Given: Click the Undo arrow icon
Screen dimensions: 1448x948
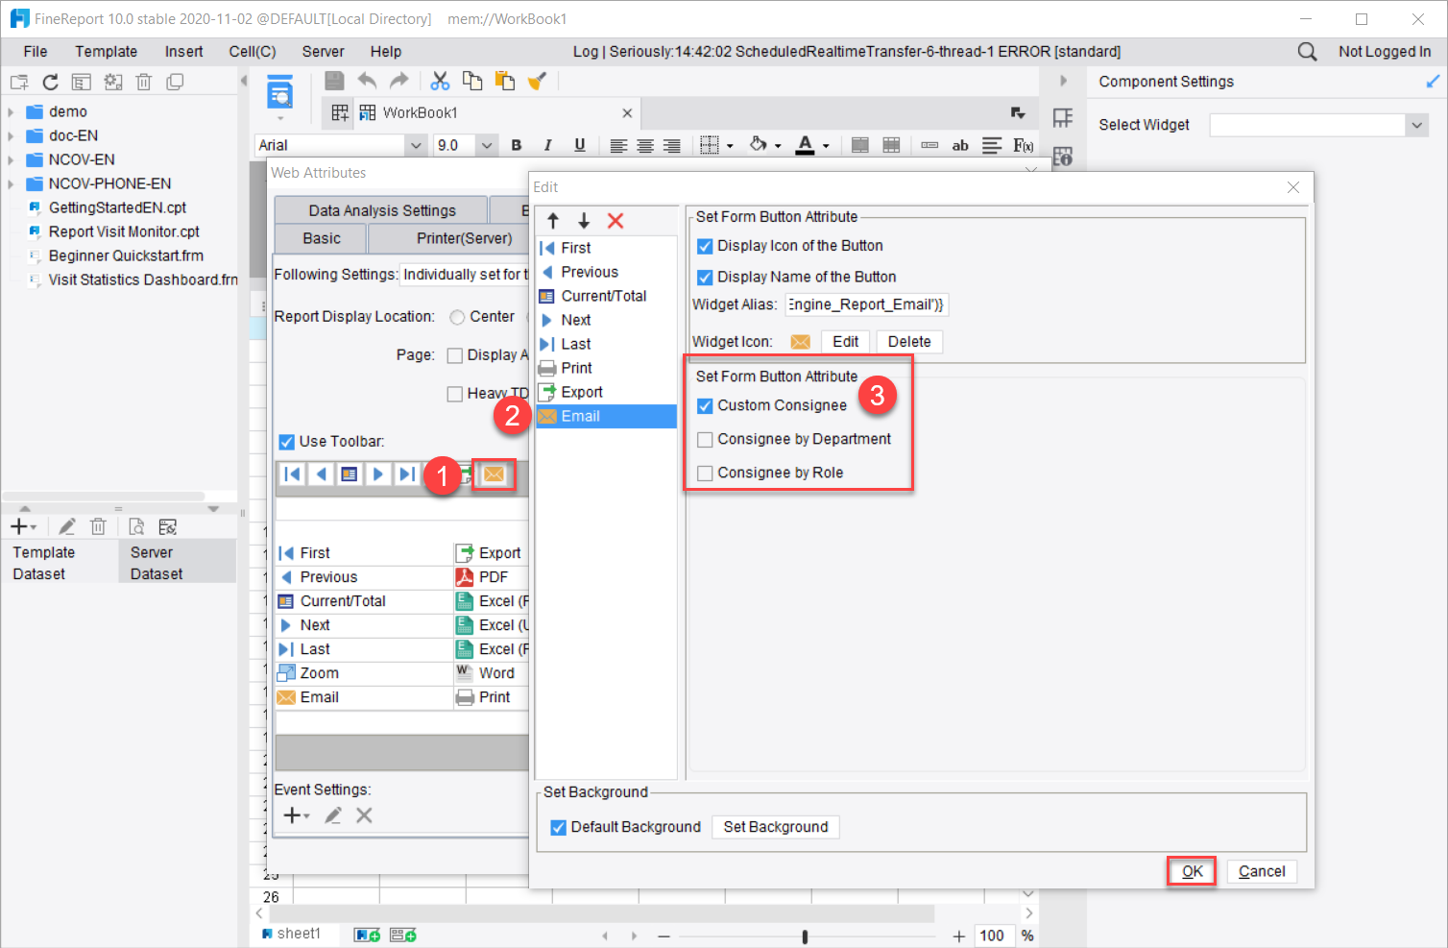Looking at the screenshot, I should point(367,81).
